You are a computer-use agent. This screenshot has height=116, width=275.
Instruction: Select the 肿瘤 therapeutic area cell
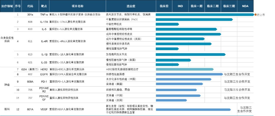pos(7,85)
